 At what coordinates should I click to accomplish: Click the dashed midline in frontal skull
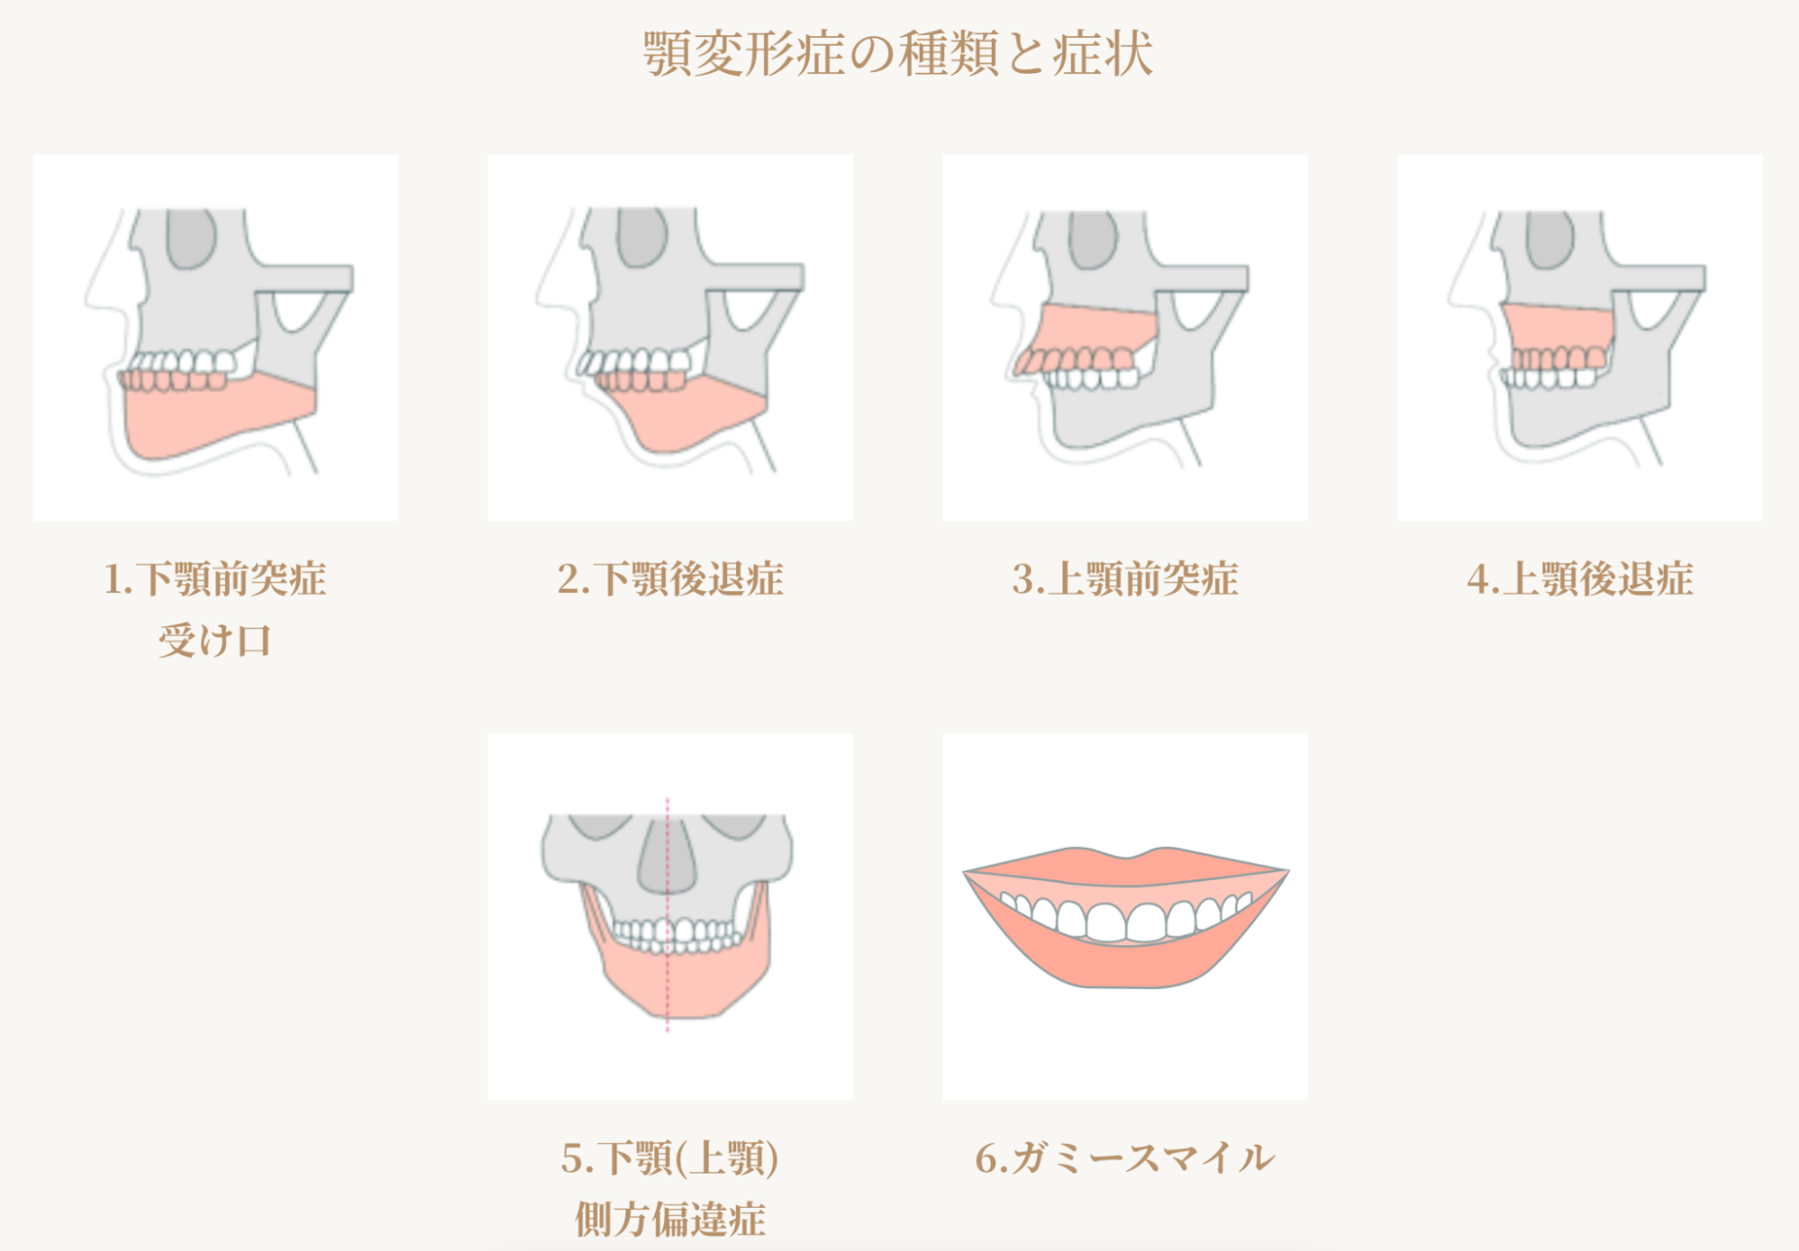tap(667, 914)
